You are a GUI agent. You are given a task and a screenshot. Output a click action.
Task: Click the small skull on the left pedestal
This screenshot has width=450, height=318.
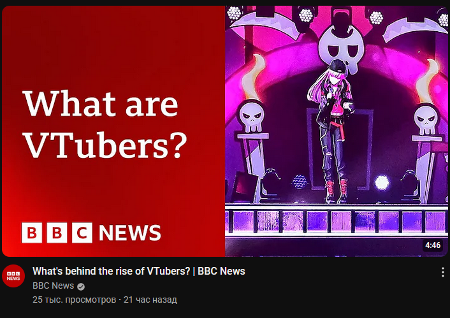coord(252,116)
